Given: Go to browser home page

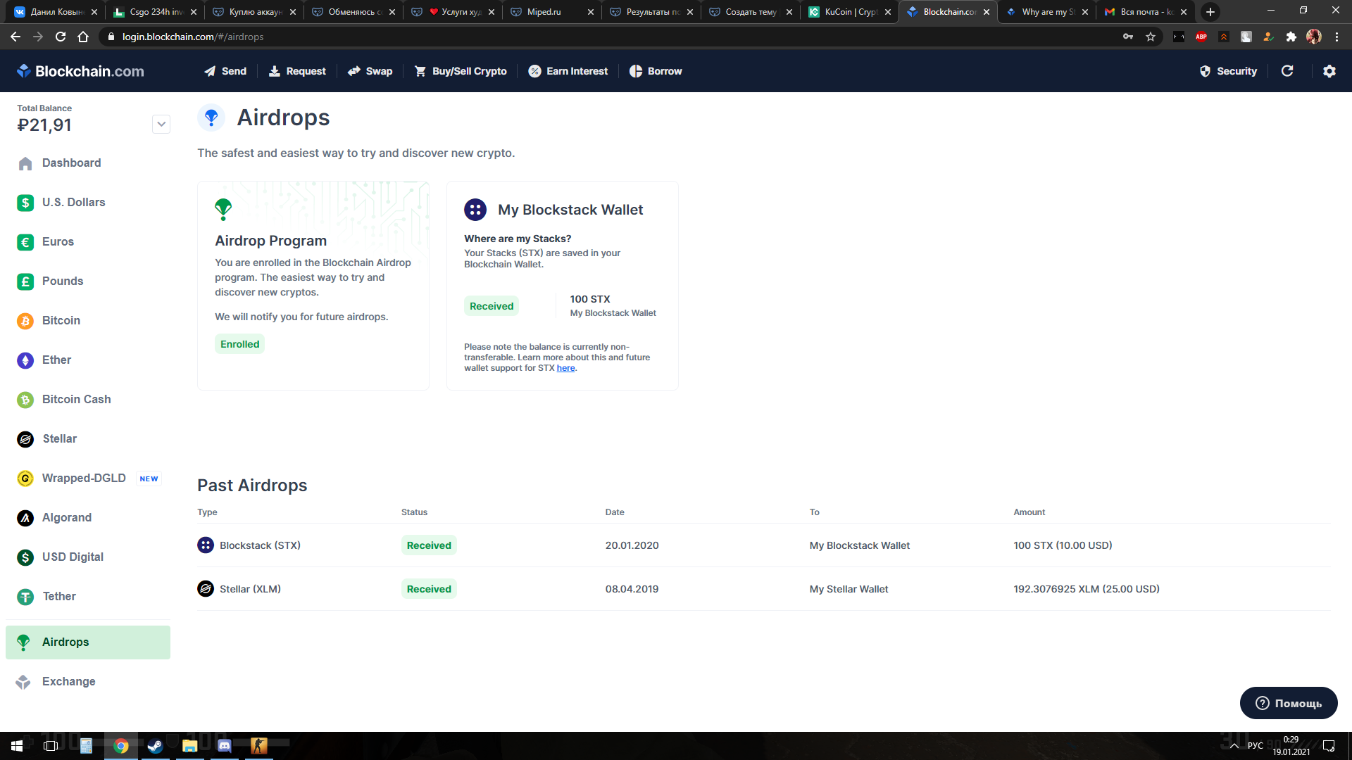Looking at the screenshot, I should [x=83, y=37].
